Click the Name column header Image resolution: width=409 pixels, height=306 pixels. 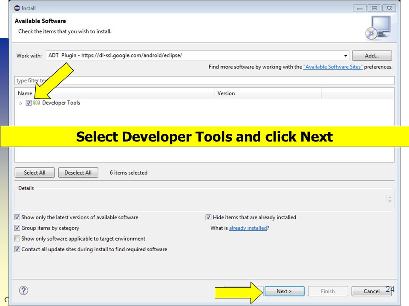[115, 93]
